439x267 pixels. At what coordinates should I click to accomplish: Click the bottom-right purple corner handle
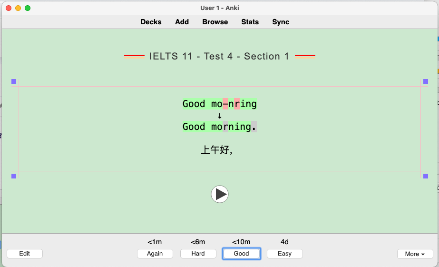coord(425,176)
